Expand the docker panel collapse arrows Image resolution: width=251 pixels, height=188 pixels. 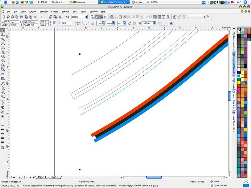click(234, 29)
